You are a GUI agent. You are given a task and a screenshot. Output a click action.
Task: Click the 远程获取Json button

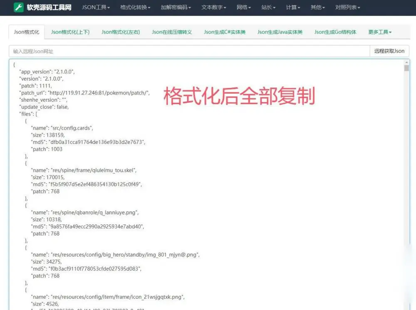(389, 51)
